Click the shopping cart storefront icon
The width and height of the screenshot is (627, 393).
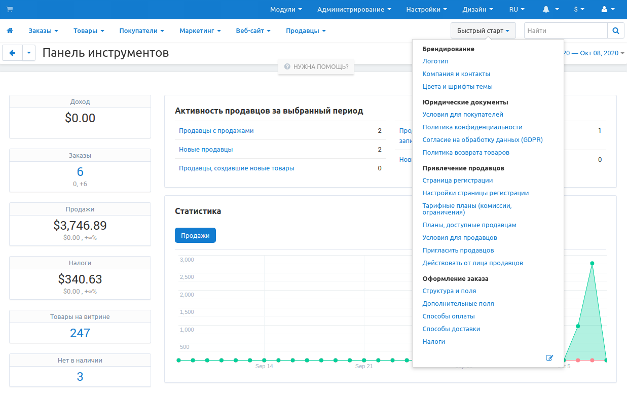pos(10,10)
